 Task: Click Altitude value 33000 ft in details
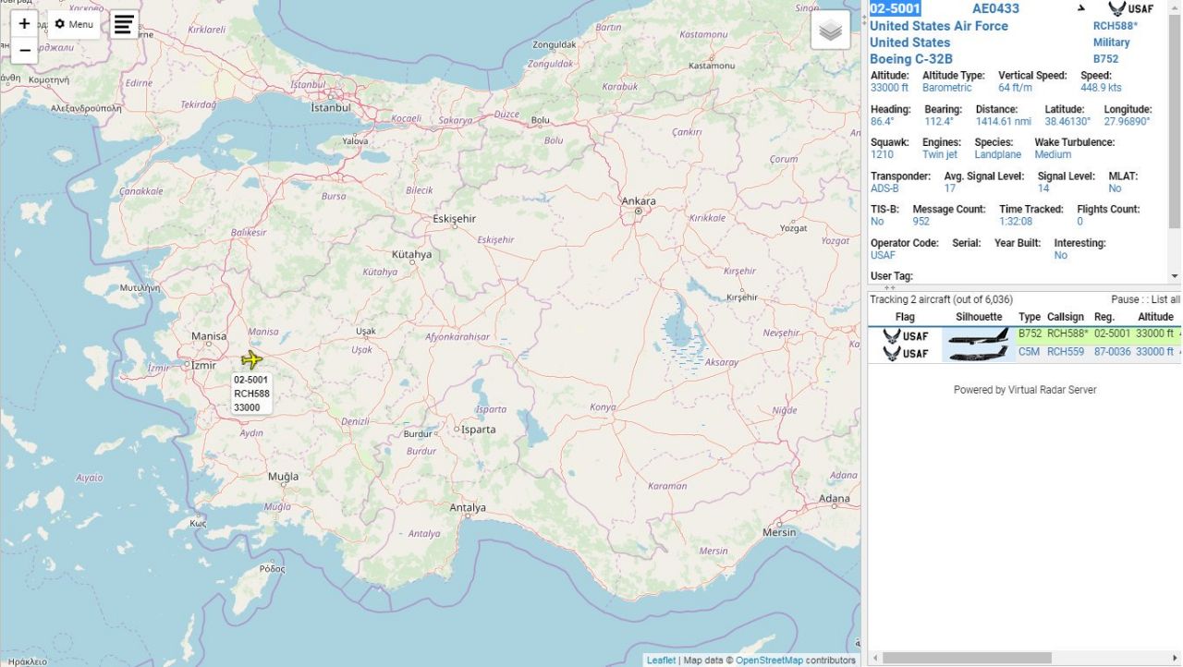[889, 88]
